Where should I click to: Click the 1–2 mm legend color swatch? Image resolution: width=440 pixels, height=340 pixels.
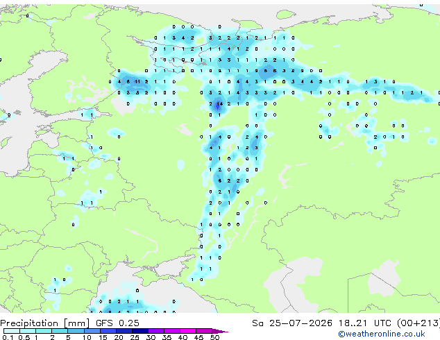point(44,331)
